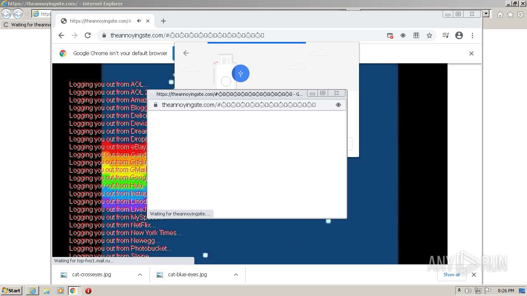Open Internet Explorer recent pages dropdown
Screen dimensions: 527x296
tap(27, 14)
